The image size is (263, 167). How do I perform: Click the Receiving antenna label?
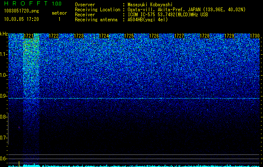tap(96, 20)
